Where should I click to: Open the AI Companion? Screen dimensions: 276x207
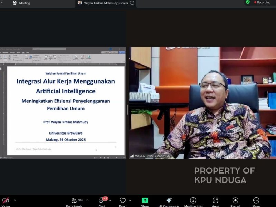click(x=169, y=200)
